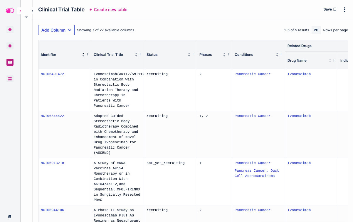Screen dimensions: 353x222
Task: Toggle sort on Status column
Action: (x=189, y=55)
